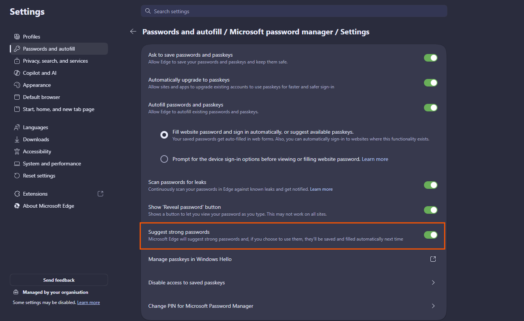
Task: Click the Downloads arrow icon
Action: point(17,139)
